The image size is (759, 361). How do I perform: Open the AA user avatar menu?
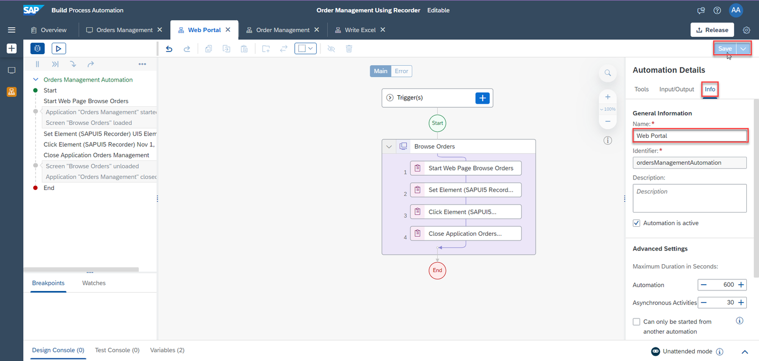(736, 10)
